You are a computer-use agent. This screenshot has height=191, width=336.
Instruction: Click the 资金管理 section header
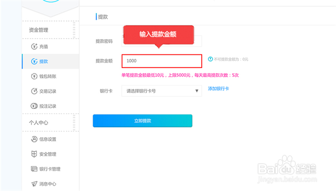pyautogui.click(x=39, y=30)
